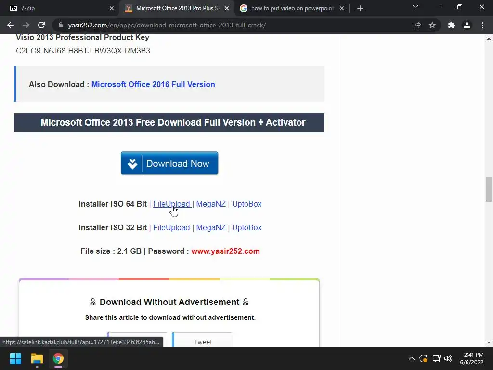Open the Windows Start menu
493x370 pixels.
tap(15, 358)
